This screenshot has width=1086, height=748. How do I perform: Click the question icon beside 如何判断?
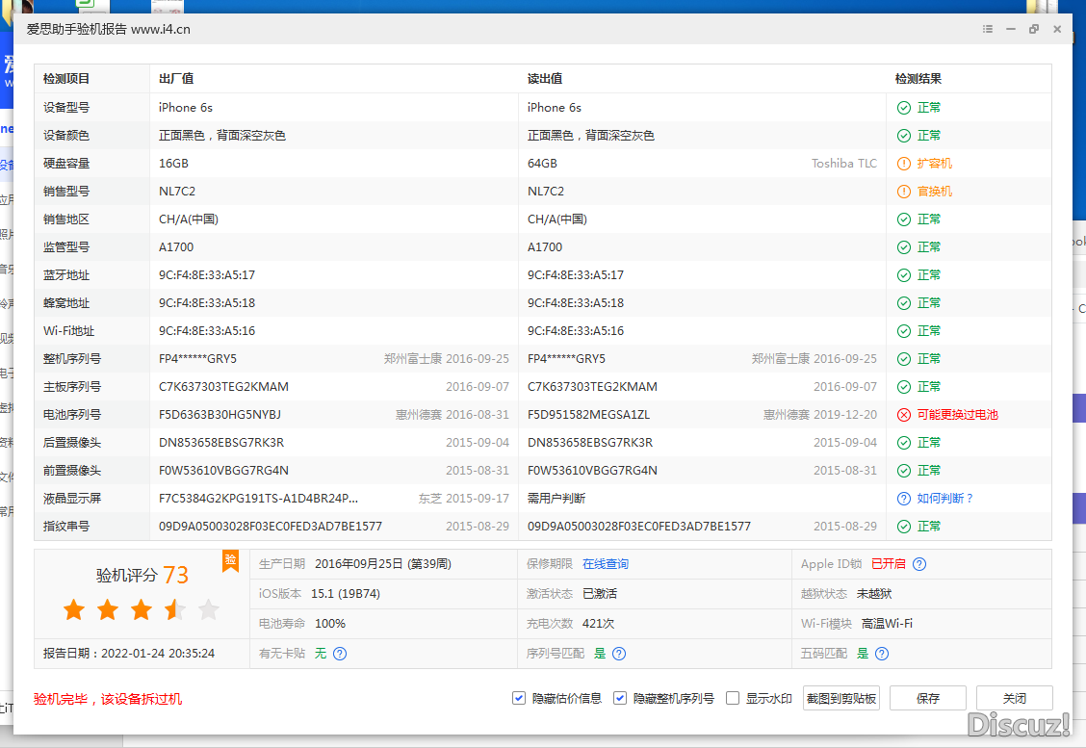point(904,499)
